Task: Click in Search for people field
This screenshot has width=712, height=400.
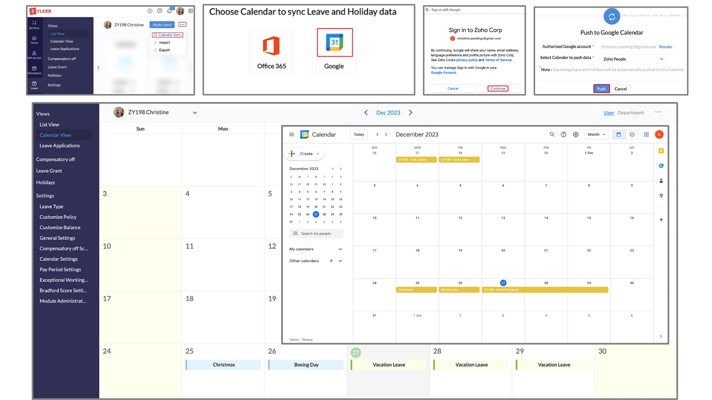Action: click(x=316, y=234)
